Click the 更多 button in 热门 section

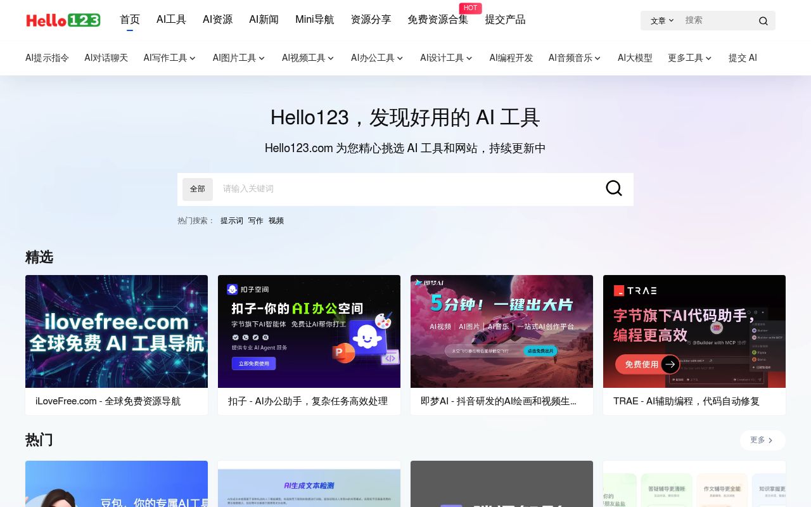click(x=762, y=440)
